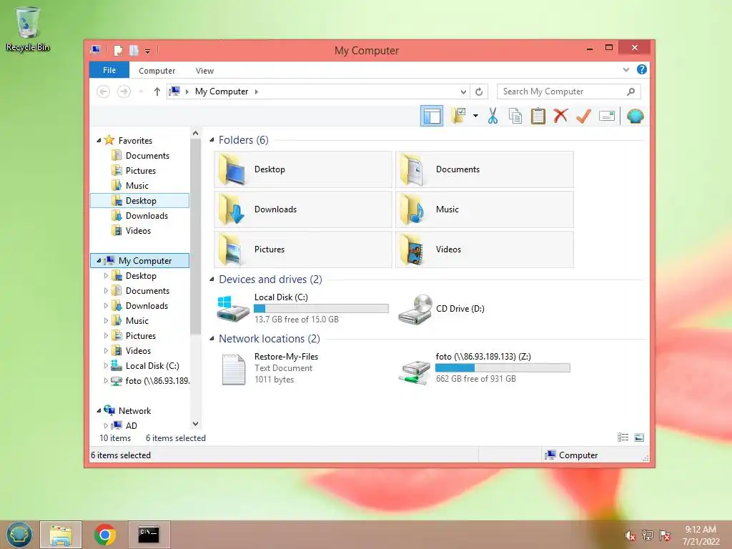Viewport: 732px width, 549px height.
Task: Click the Forward navigation arrow
Action: pyautogui.click(x=124, y=91)
